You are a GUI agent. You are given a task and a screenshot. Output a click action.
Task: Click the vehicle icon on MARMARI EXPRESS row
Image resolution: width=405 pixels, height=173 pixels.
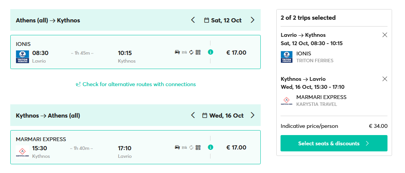pos(177,147)
